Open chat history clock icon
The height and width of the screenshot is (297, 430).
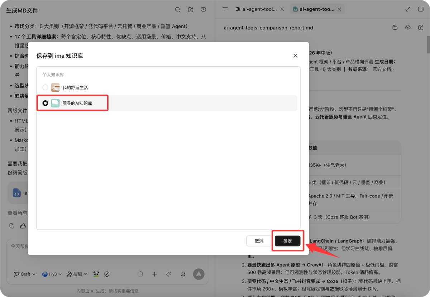coord(204,10)
